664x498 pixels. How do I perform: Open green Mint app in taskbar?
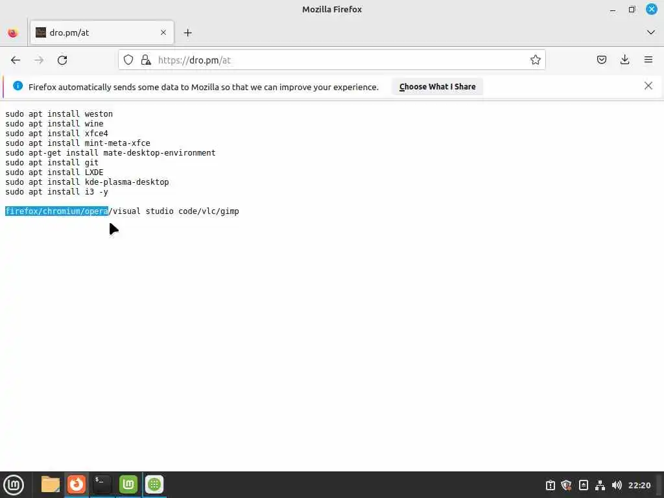[128, 484]
